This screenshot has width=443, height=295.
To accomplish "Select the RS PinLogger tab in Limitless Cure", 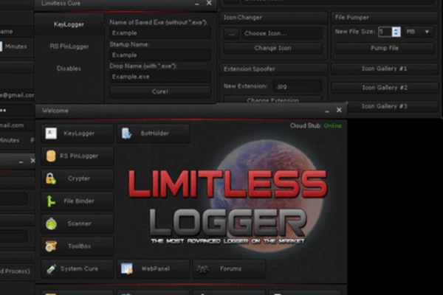I will 69,46.
